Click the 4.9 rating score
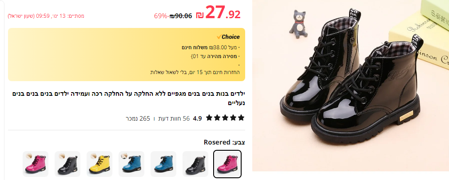449x180 pixels. coord(198,118)
